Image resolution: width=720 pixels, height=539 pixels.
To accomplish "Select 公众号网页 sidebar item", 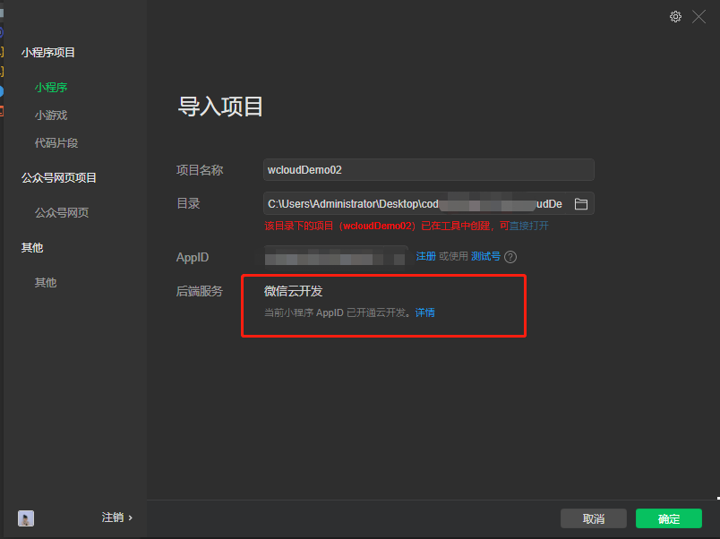I will coord(62,212).
